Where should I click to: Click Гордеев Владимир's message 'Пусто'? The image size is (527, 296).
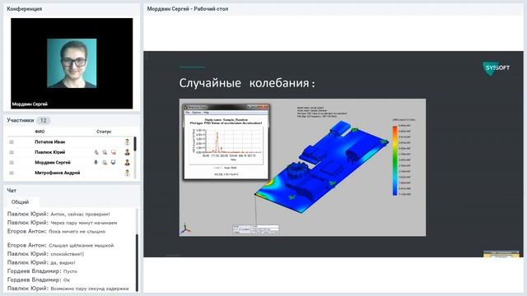70,271
